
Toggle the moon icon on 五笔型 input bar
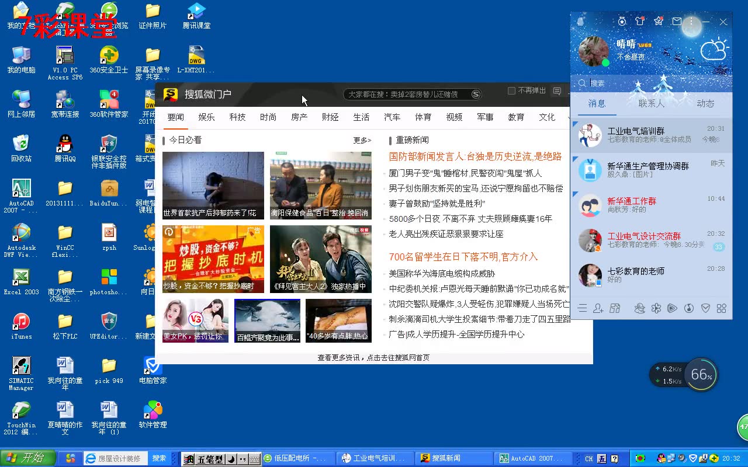coord(231,459)
